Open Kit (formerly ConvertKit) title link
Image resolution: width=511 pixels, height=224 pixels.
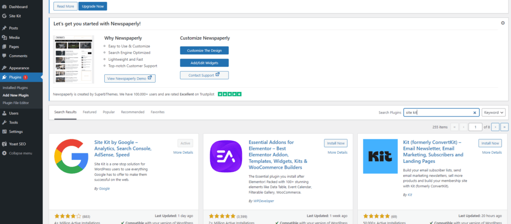(433, 151)
